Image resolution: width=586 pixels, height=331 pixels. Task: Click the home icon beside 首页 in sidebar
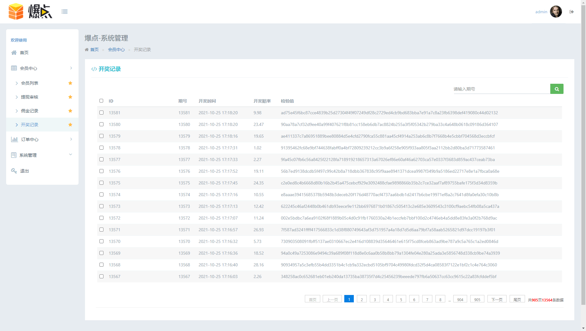coord(14,53)
